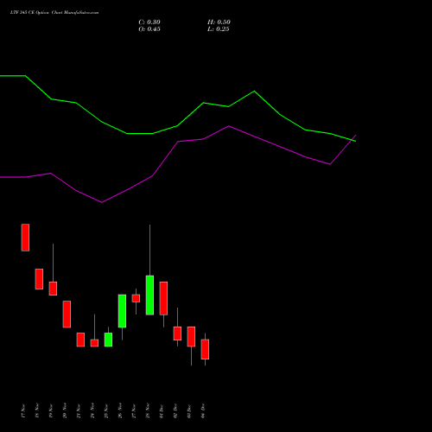Click the '26 Nov' date axis label

click(x=120, y=410)
